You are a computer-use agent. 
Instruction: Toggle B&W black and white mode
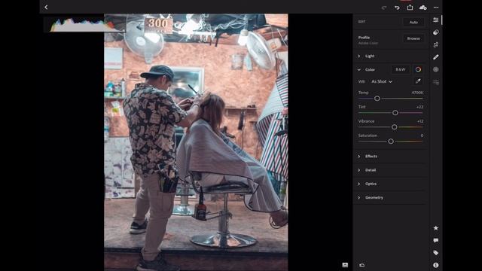click(x=400, y=69)
